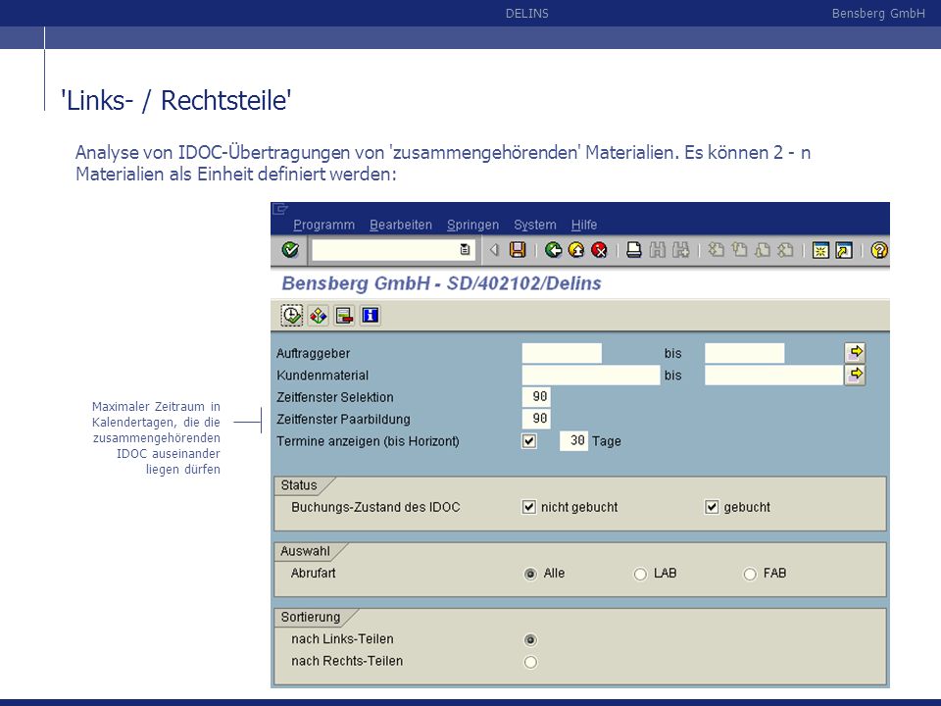The height and width of the screenshot is (706, 941).
Task: Click the green checkmark Enter icon
Action: 290,250
